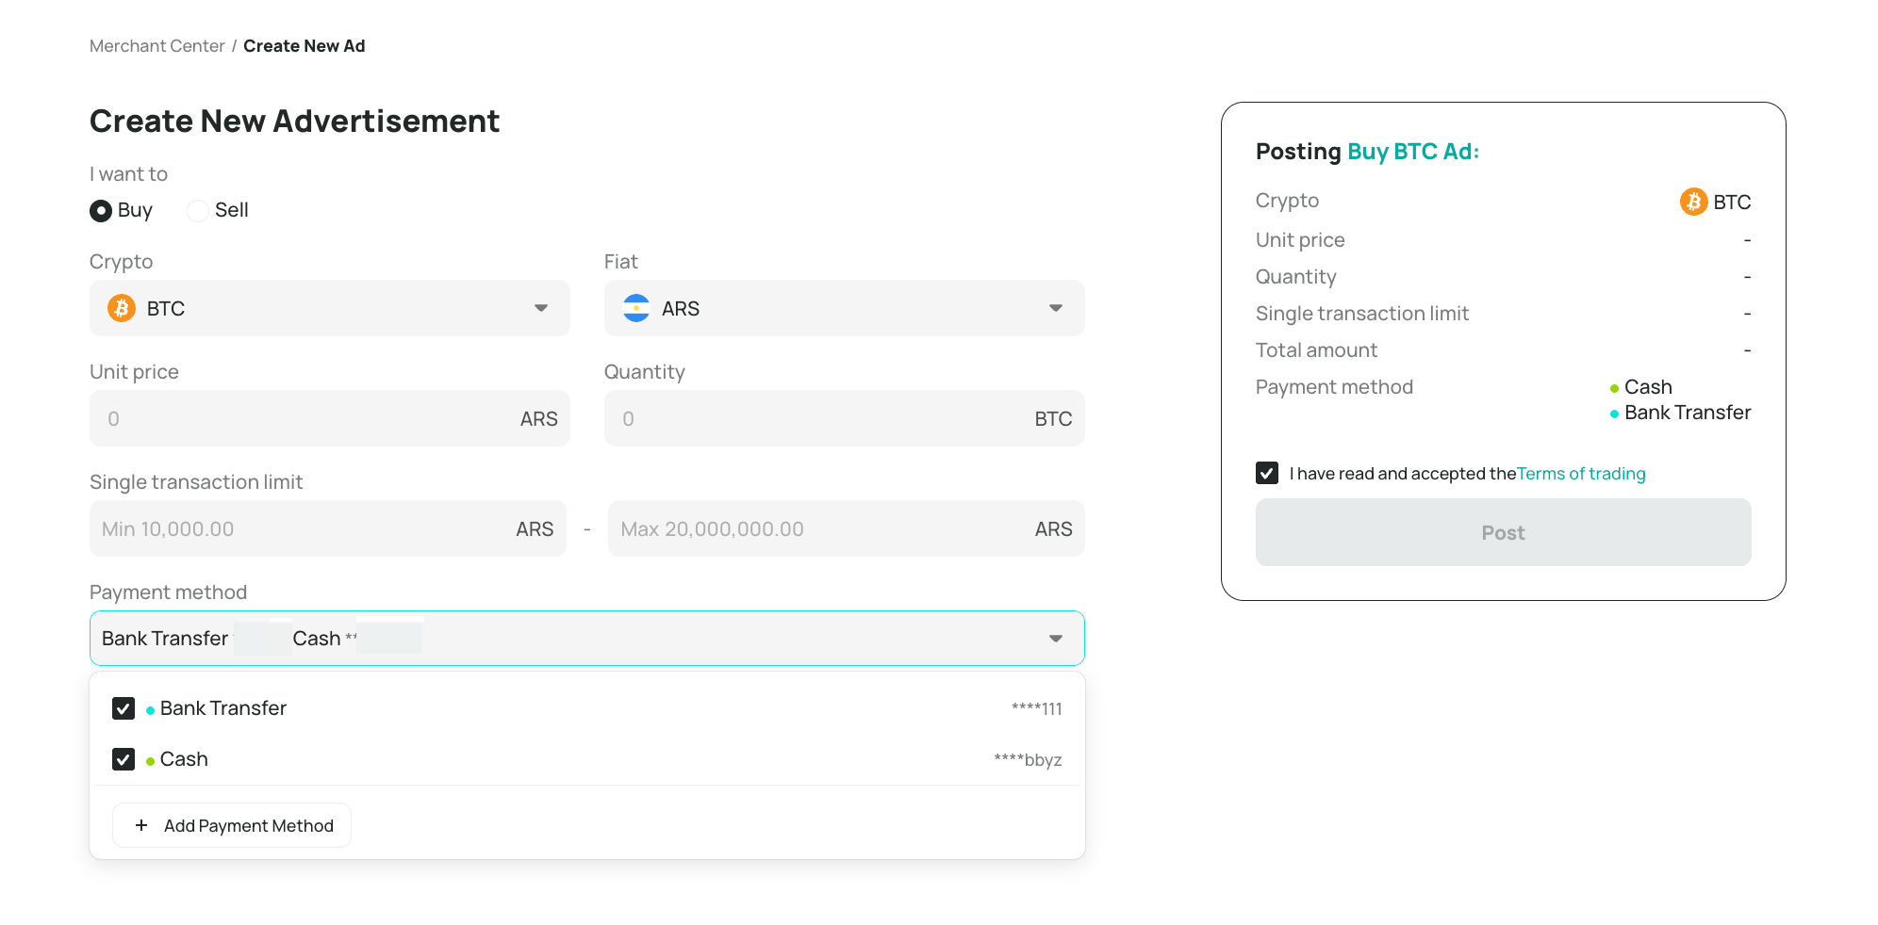The width and height of the screenshot is (1878, 925).
Task: Click the Total amount label in summary
Action: click(1317, 350)
